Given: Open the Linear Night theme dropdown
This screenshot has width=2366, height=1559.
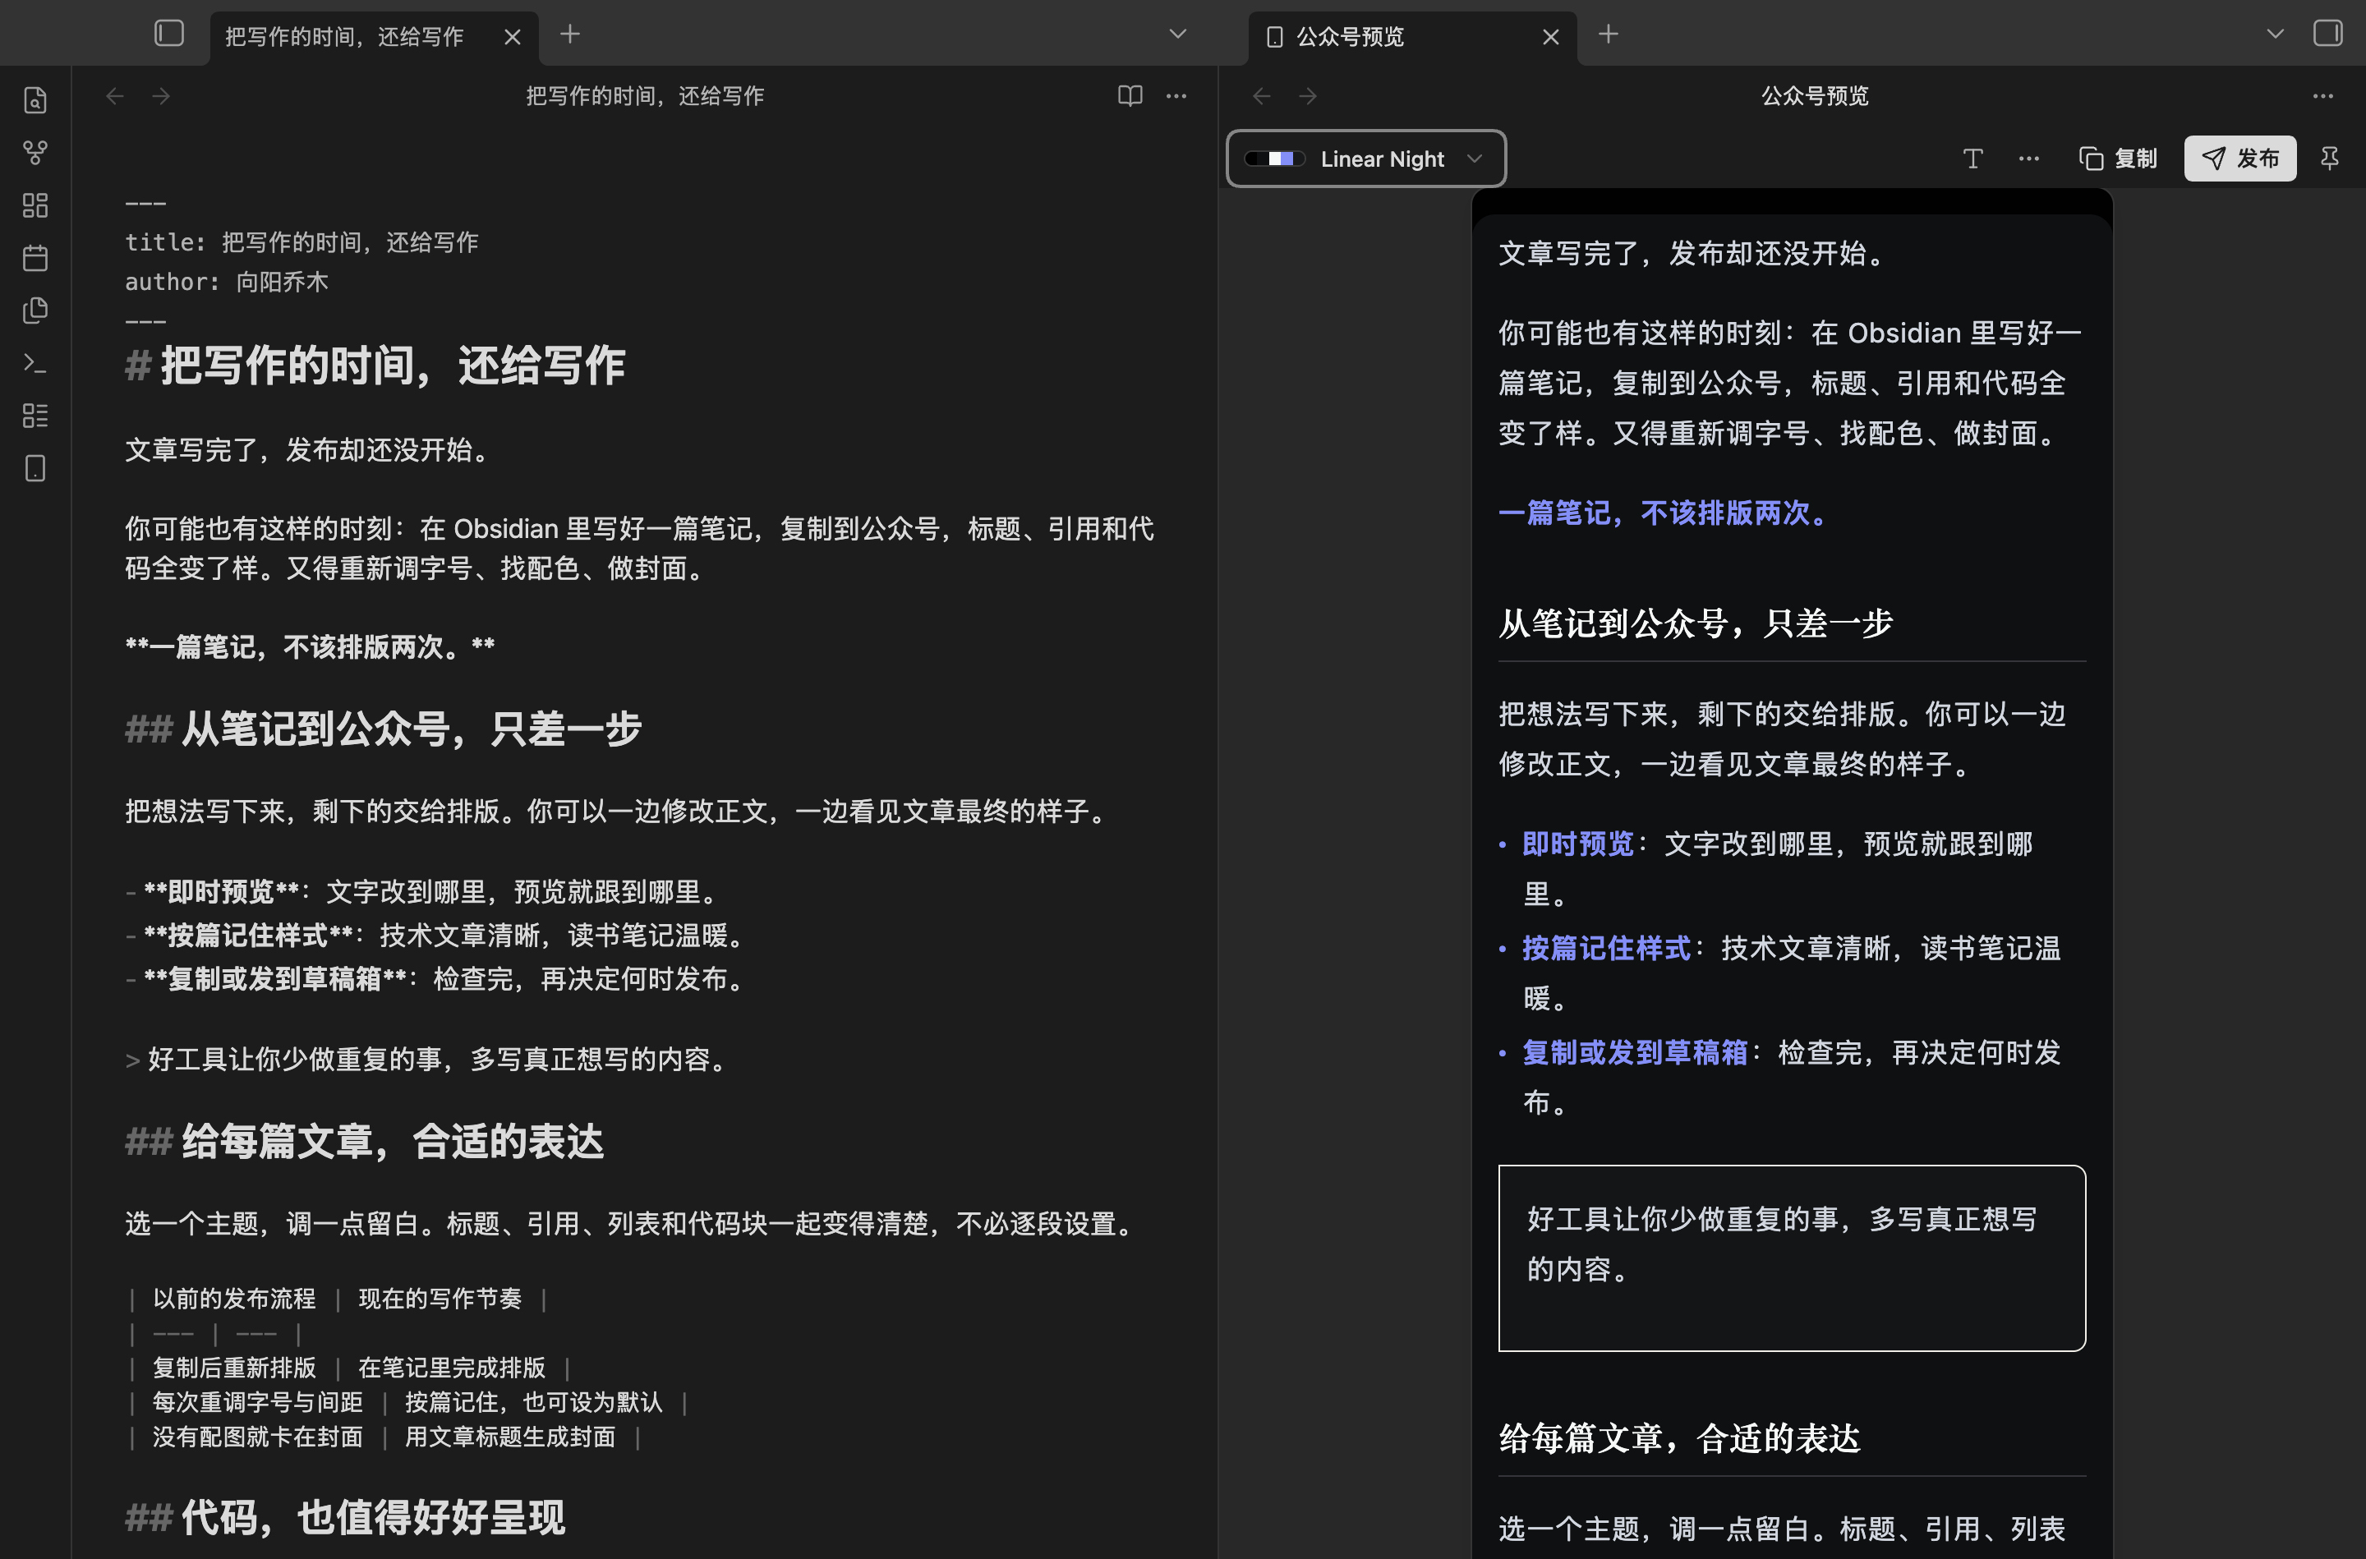Looking at the screenshot, I should (1366, 159).
